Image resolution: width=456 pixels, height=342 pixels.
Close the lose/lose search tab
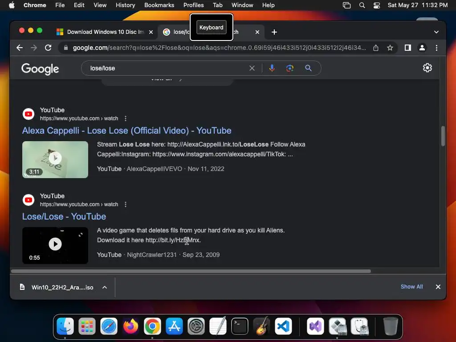257,32
